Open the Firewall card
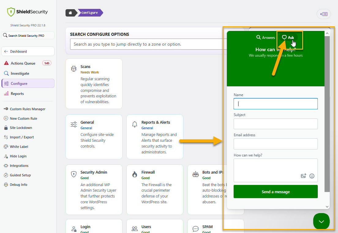Image resolution: width=338 pixels, height=233 pixels. (x=155, y=190)
